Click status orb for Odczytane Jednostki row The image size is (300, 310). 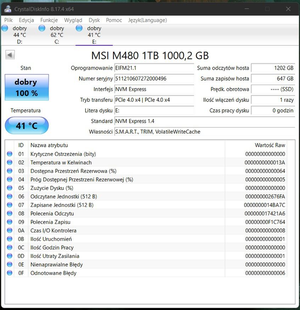click(x=10, y=196)
